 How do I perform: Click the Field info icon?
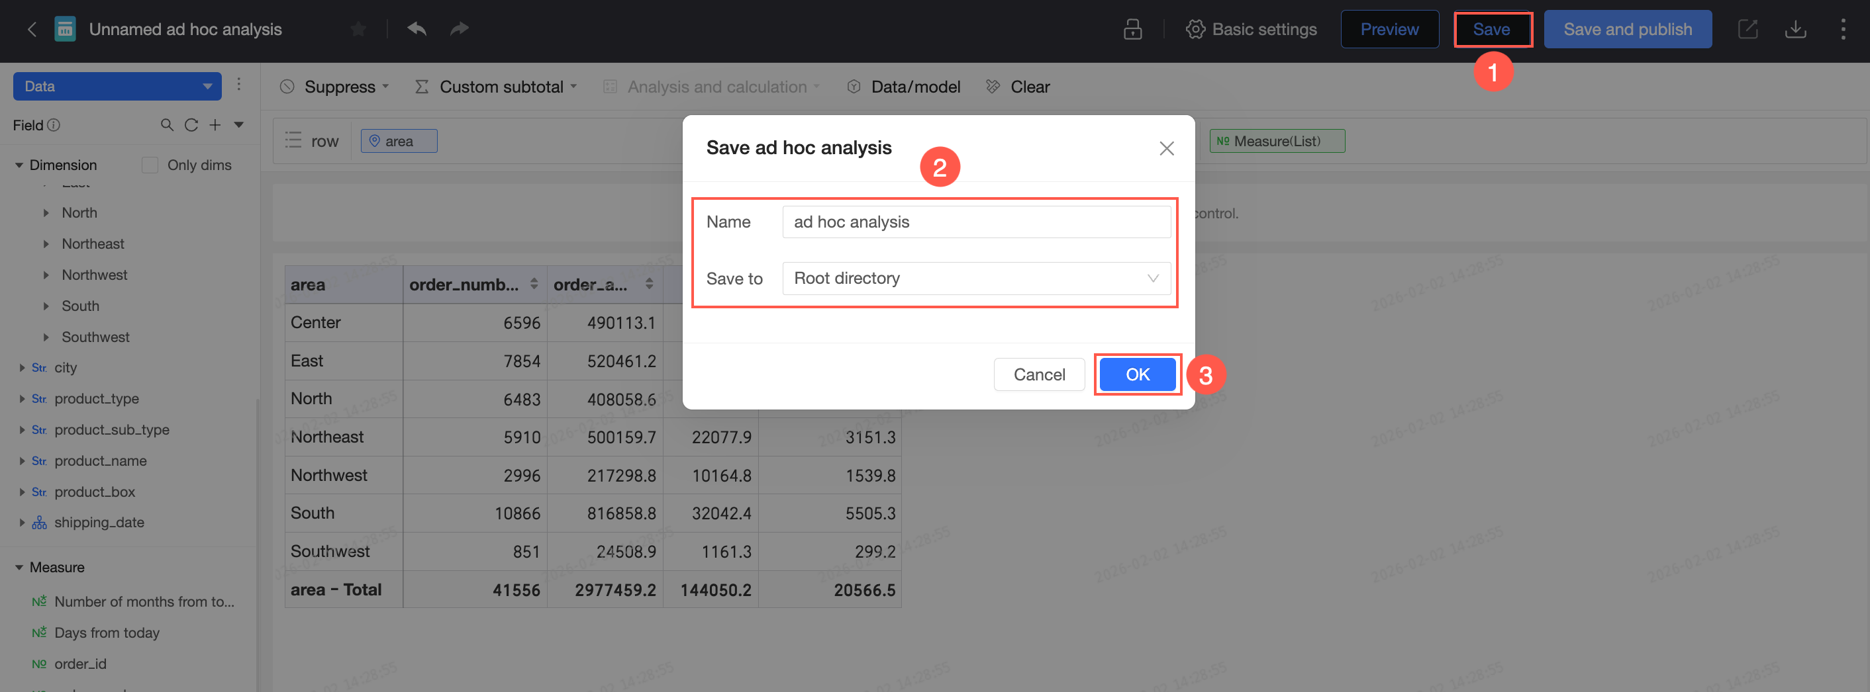[54, 125]
